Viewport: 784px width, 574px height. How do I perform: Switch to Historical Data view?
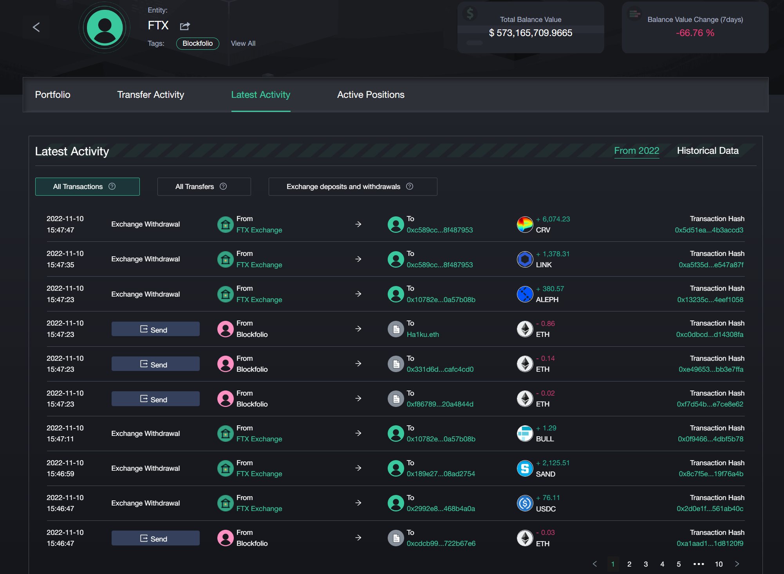pos(707,151)
